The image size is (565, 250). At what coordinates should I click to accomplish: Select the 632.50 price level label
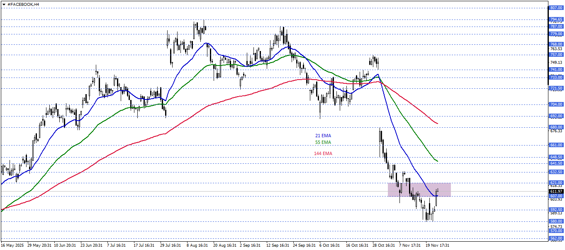tap(556, 172)
